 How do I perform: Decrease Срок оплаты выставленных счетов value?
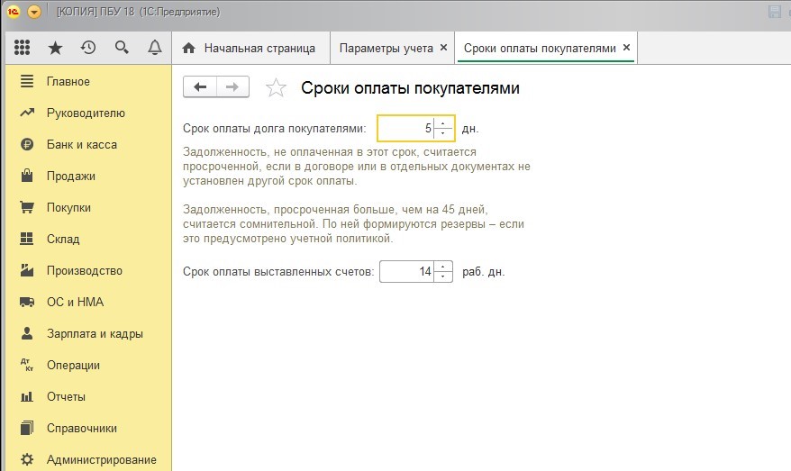tap(443, 276)
